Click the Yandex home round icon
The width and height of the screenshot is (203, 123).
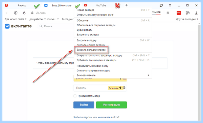(x=16, y=13)
